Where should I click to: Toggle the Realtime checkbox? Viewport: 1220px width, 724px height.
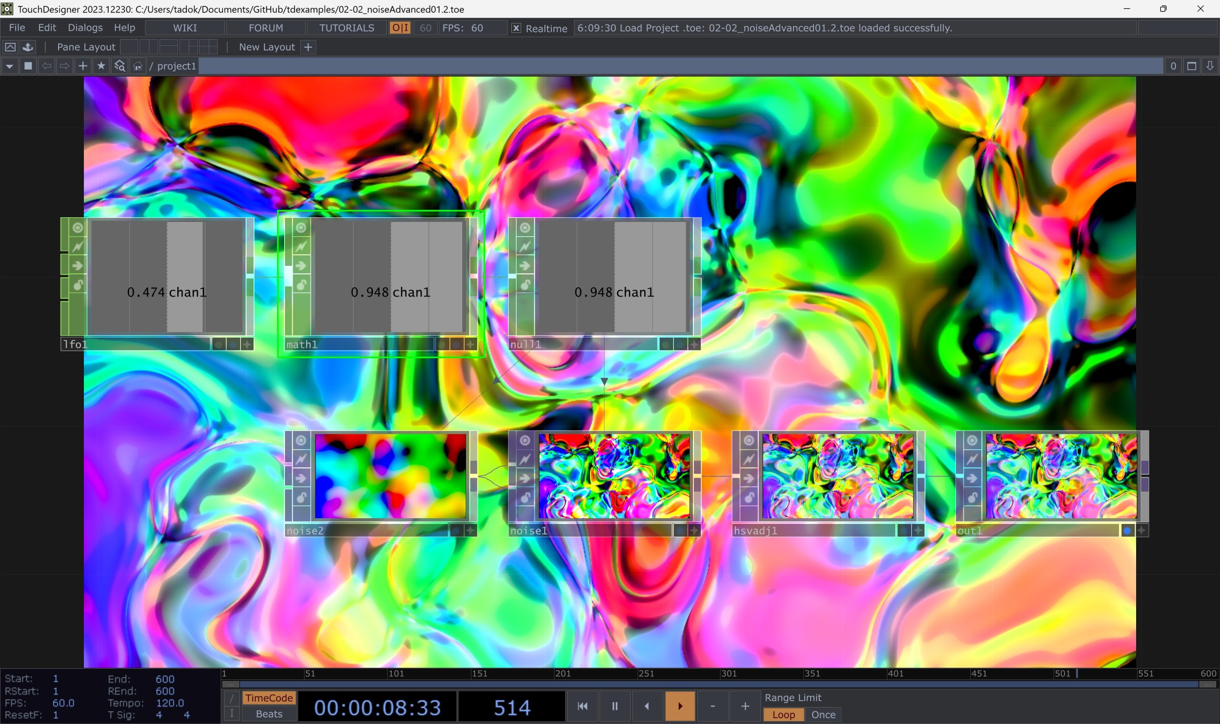(516, 28)
